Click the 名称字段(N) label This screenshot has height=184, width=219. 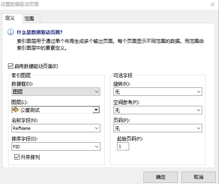25,120
